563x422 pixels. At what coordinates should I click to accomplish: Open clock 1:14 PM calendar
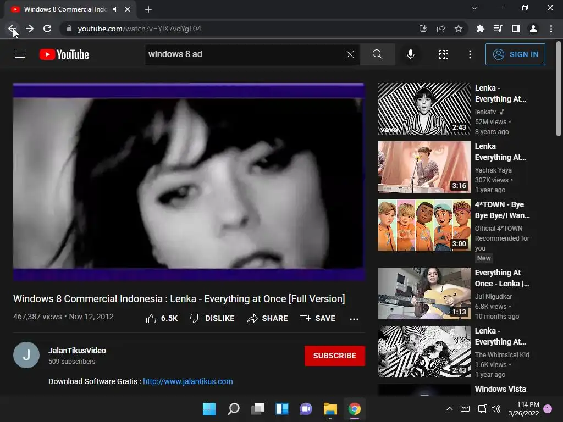click(x=524, y=409)
